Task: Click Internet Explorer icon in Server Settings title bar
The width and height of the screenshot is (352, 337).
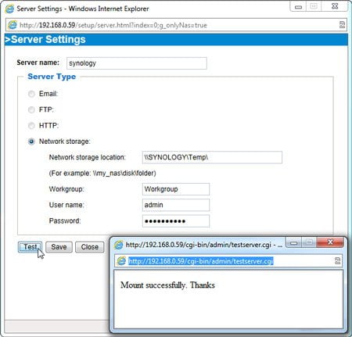Action: (9, 9)
